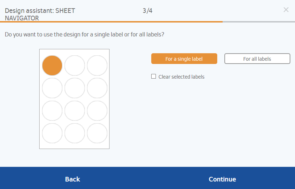Screen dimensions: 295x189
Task: Click the 'Clear selected labels' text label
Action: [181, 77]
